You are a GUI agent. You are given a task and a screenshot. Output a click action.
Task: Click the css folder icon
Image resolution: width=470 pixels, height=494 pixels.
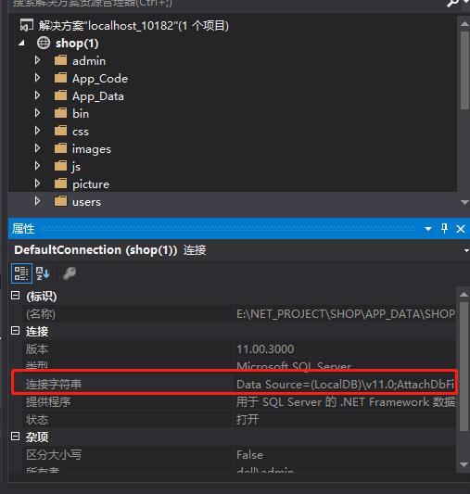(x=61, y=131)
